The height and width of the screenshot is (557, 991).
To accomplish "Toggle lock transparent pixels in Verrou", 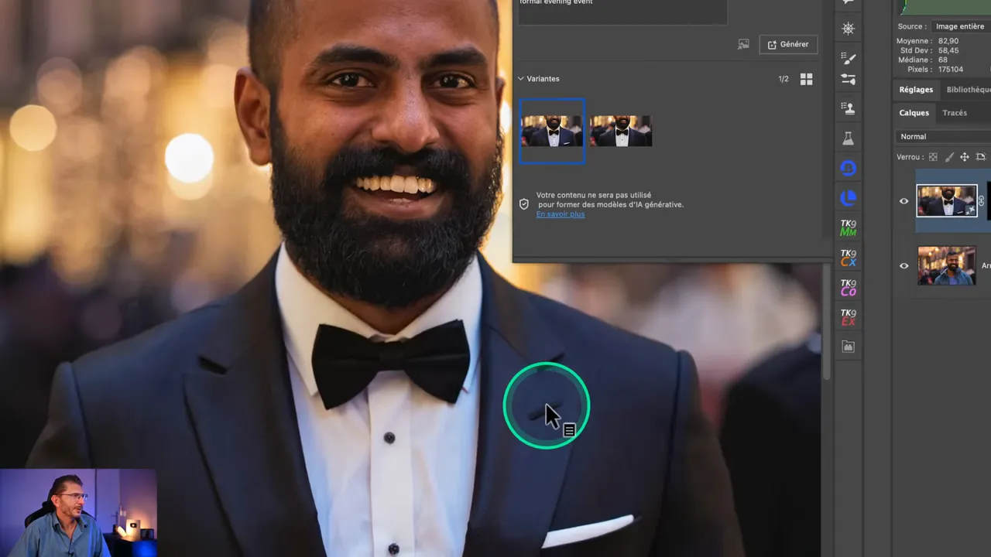I will click(x=933, y=157).
